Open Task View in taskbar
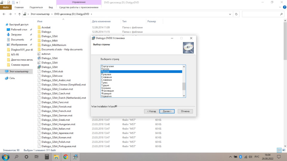The width and height of the screenshot is (287, 161). tap(36, 157)
